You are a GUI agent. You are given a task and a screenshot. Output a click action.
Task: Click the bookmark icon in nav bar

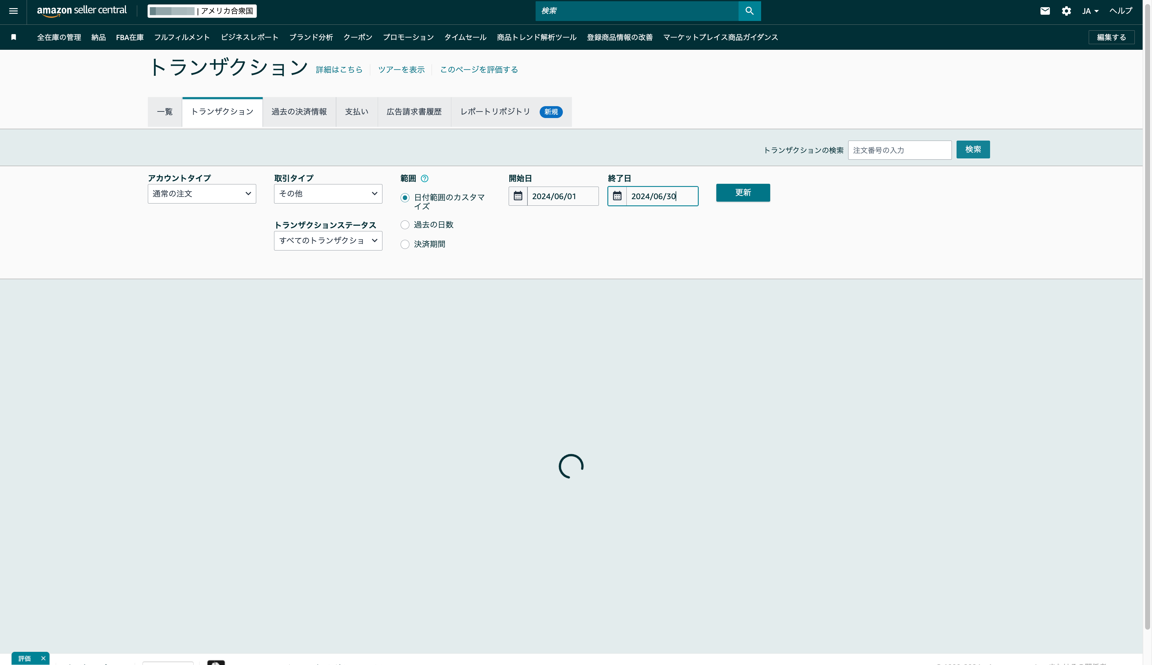tap(14, 38)
